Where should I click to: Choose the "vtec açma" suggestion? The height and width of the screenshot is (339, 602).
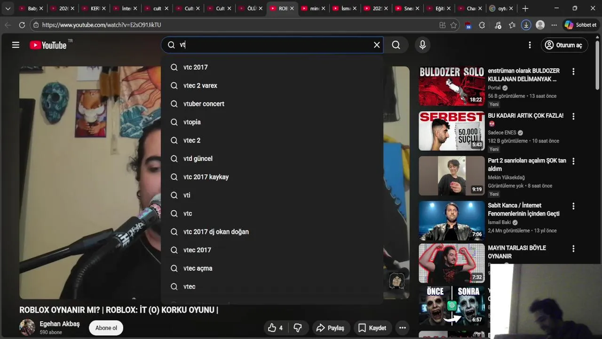tap(272, 268)
